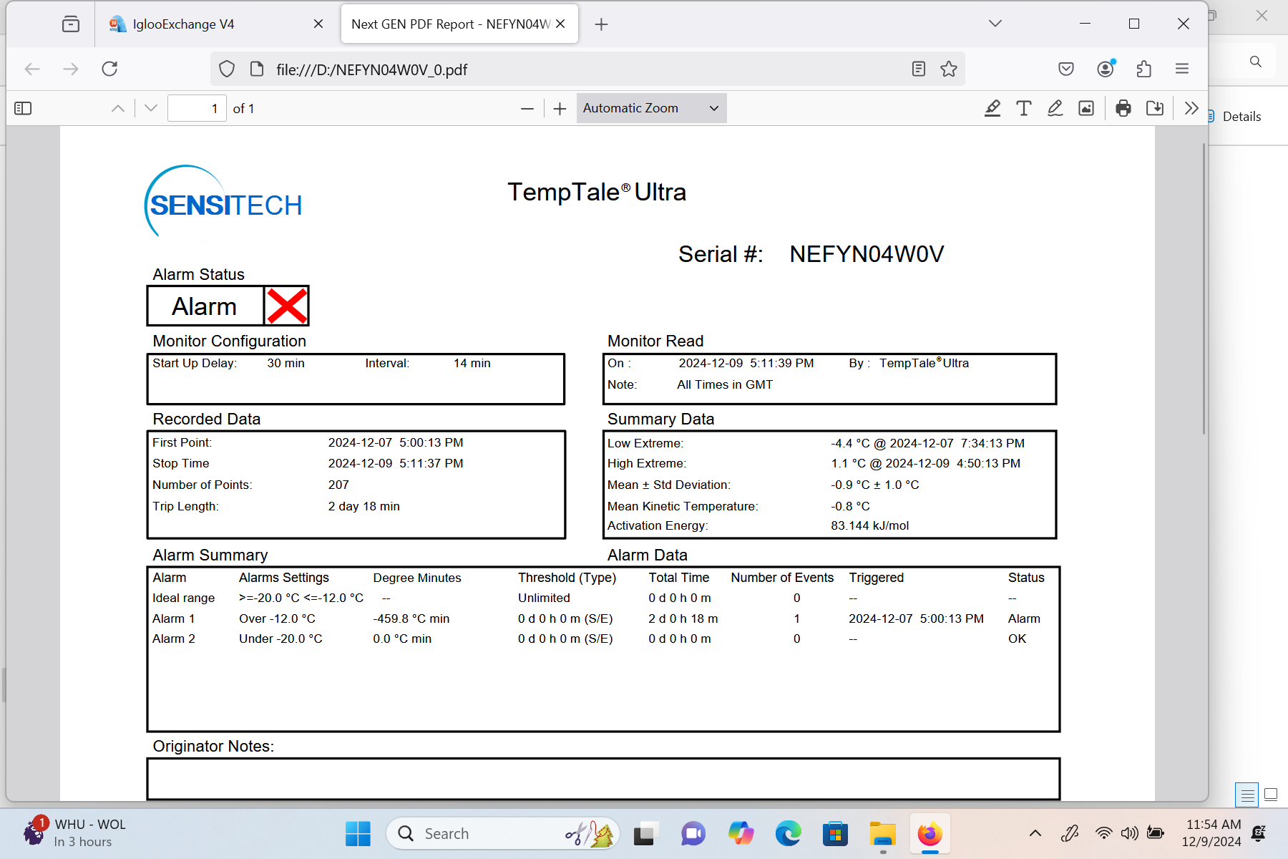The height and width of the screenshot is (859, 1288).
Task: Open notification center do-not-disturb icon
Action: [1259, 833]
